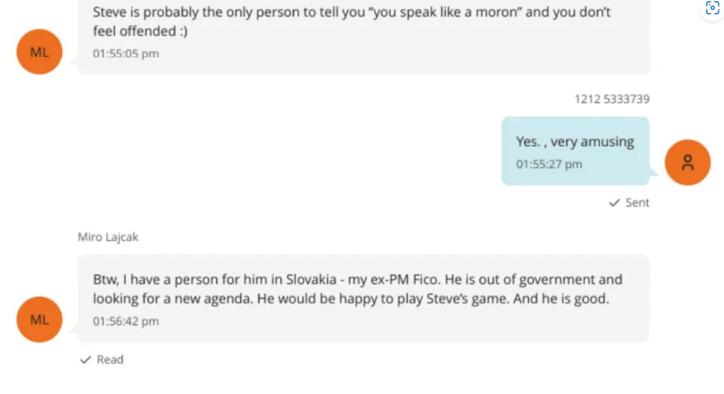Click ML avatar beside the Slovakia message
The height and width of the screenshot is (394, 724).
pyautogui.click(x=39, y=319)
